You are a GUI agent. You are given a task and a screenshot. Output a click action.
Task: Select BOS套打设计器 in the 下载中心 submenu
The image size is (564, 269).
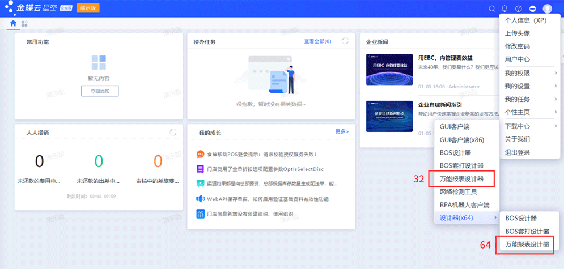click(467, 165)
